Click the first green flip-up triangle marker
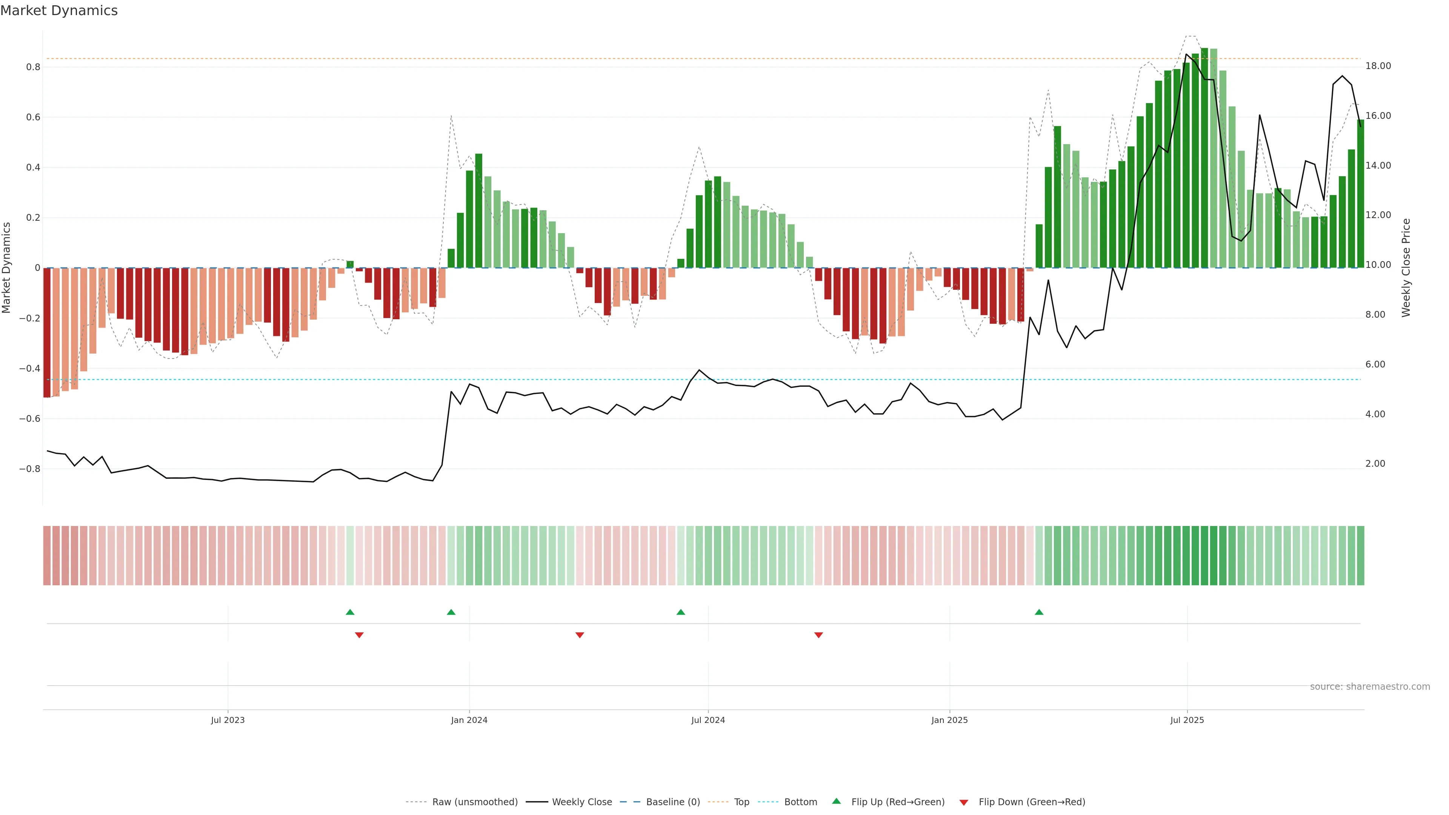 pos(350,612)
